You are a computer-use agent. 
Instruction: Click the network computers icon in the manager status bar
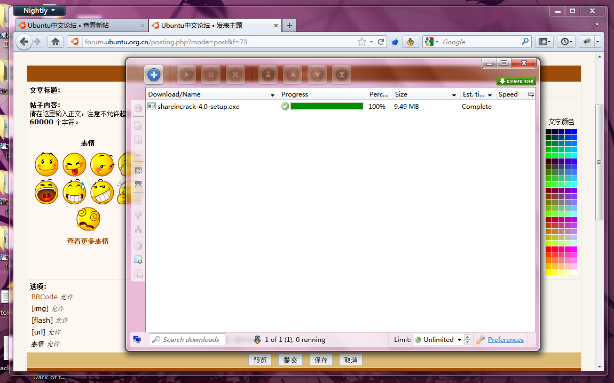(x=137, y=339)
